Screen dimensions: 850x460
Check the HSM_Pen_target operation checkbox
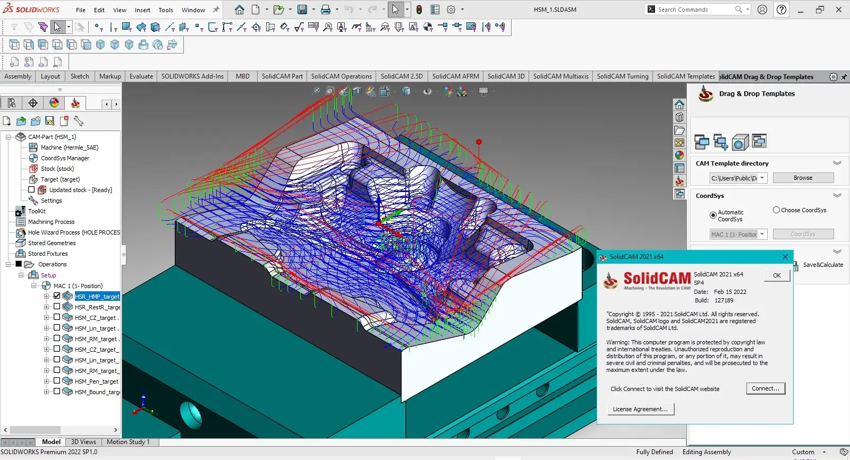(57, 380)
